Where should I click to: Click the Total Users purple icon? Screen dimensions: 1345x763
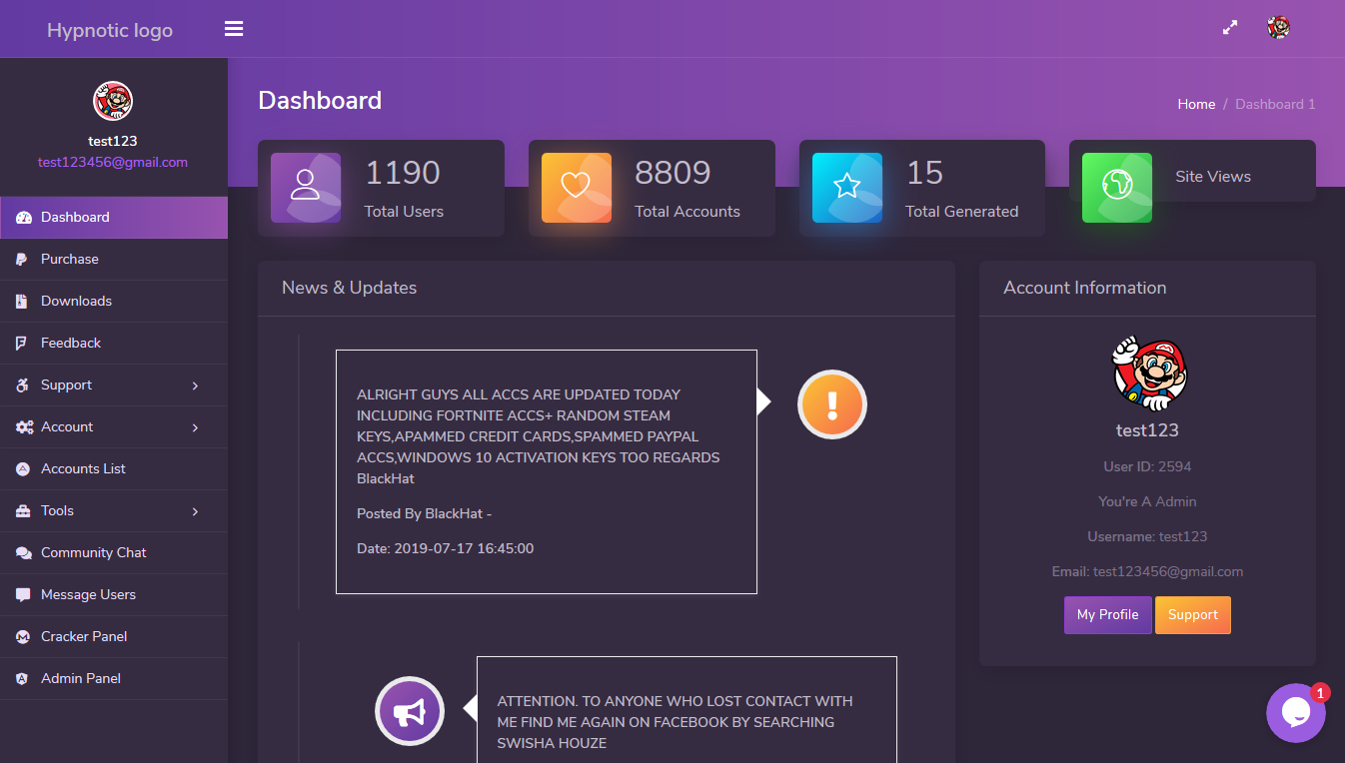[x=306, y=188]
